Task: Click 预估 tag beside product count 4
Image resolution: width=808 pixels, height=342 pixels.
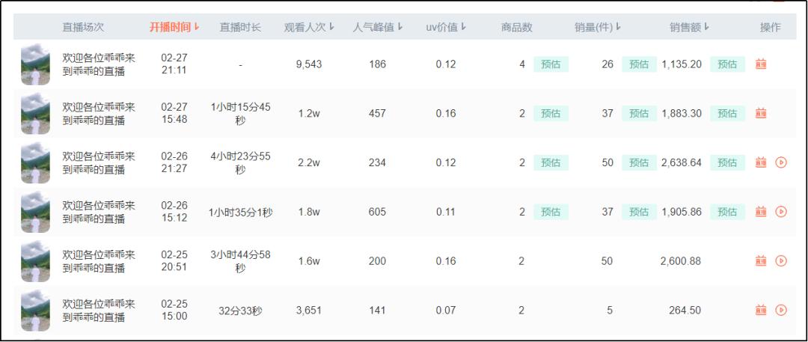Action: point(551,64)
